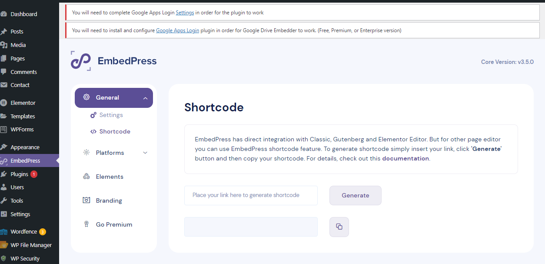Viewport: 545px width, 264px height.
Task: Select the General tab in EmbedPress
Action: tap(114, 98)
